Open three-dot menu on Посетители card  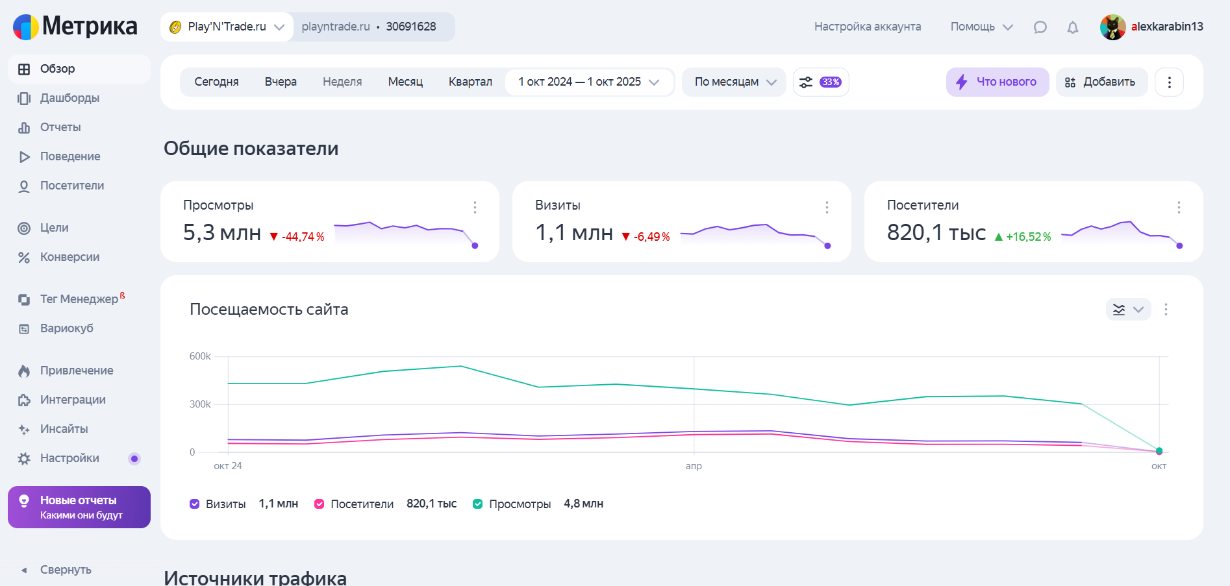coord(1179,207)
